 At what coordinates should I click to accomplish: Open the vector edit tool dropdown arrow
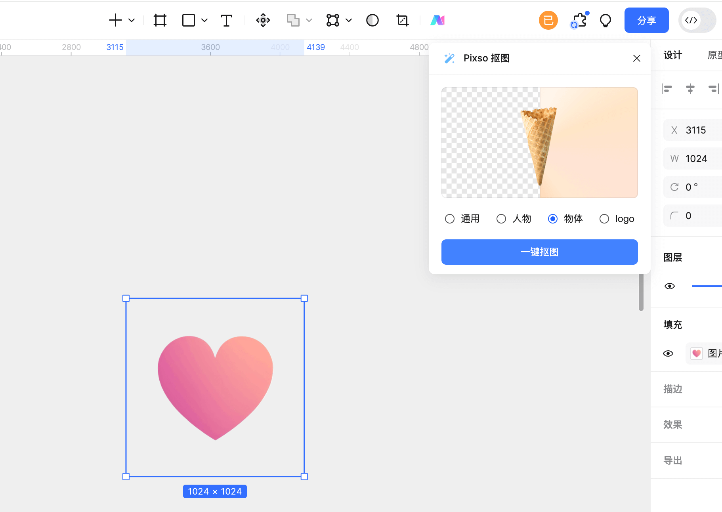pos(349,20)
